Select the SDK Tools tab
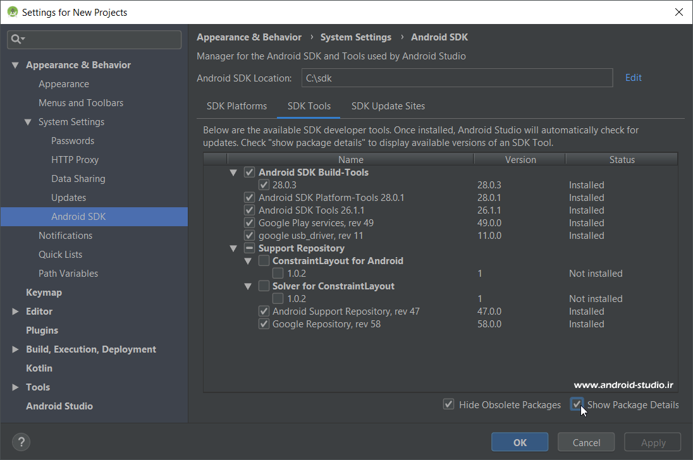The height and width of the screenshot is (460, 693). point(309,106)
